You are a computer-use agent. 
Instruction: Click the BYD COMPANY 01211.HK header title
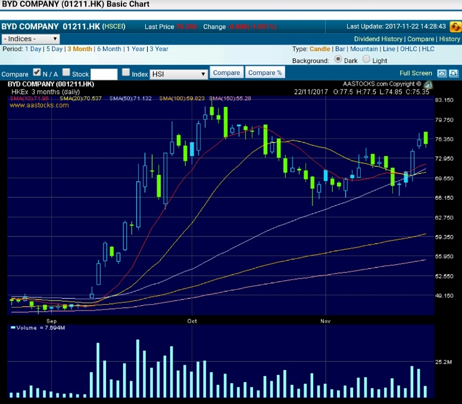pyautogui.click(x=51, y=27)
